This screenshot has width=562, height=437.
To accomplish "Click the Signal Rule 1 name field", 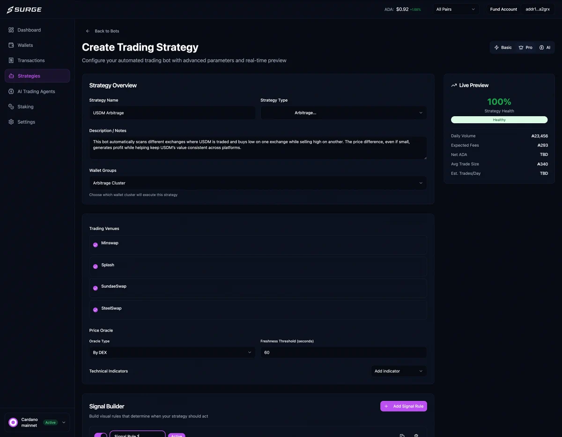I will (x=137, y=434).
